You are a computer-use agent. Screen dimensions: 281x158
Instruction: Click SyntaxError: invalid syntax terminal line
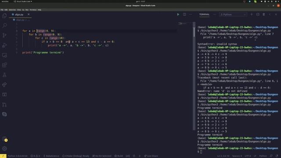217,44
